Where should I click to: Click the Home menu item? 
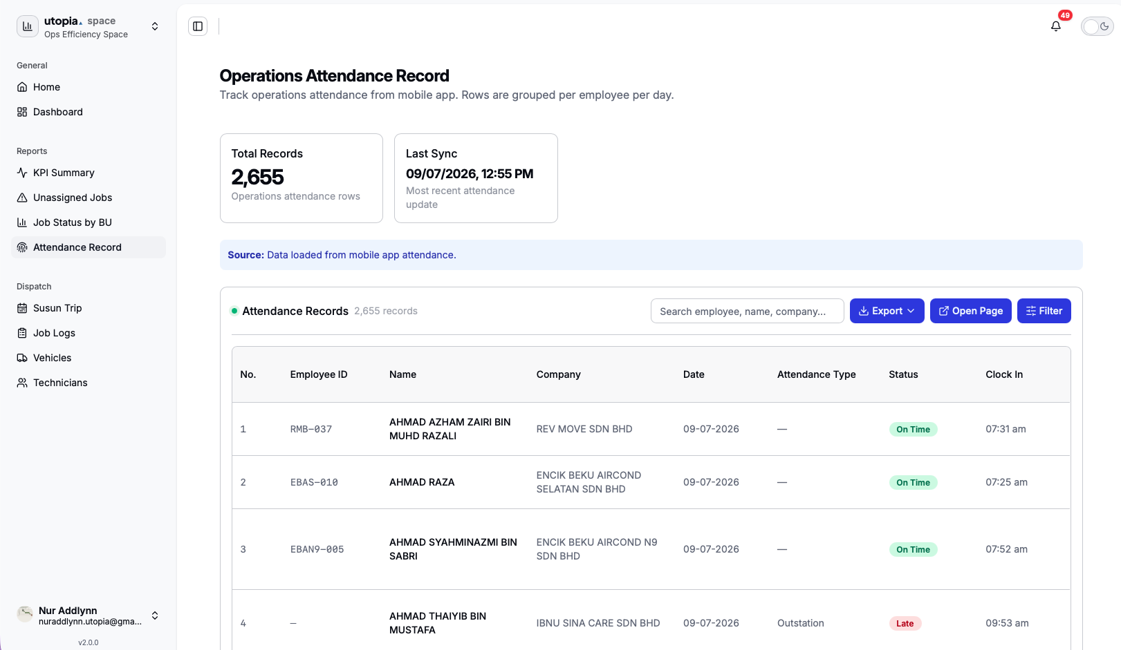point(89,87)
